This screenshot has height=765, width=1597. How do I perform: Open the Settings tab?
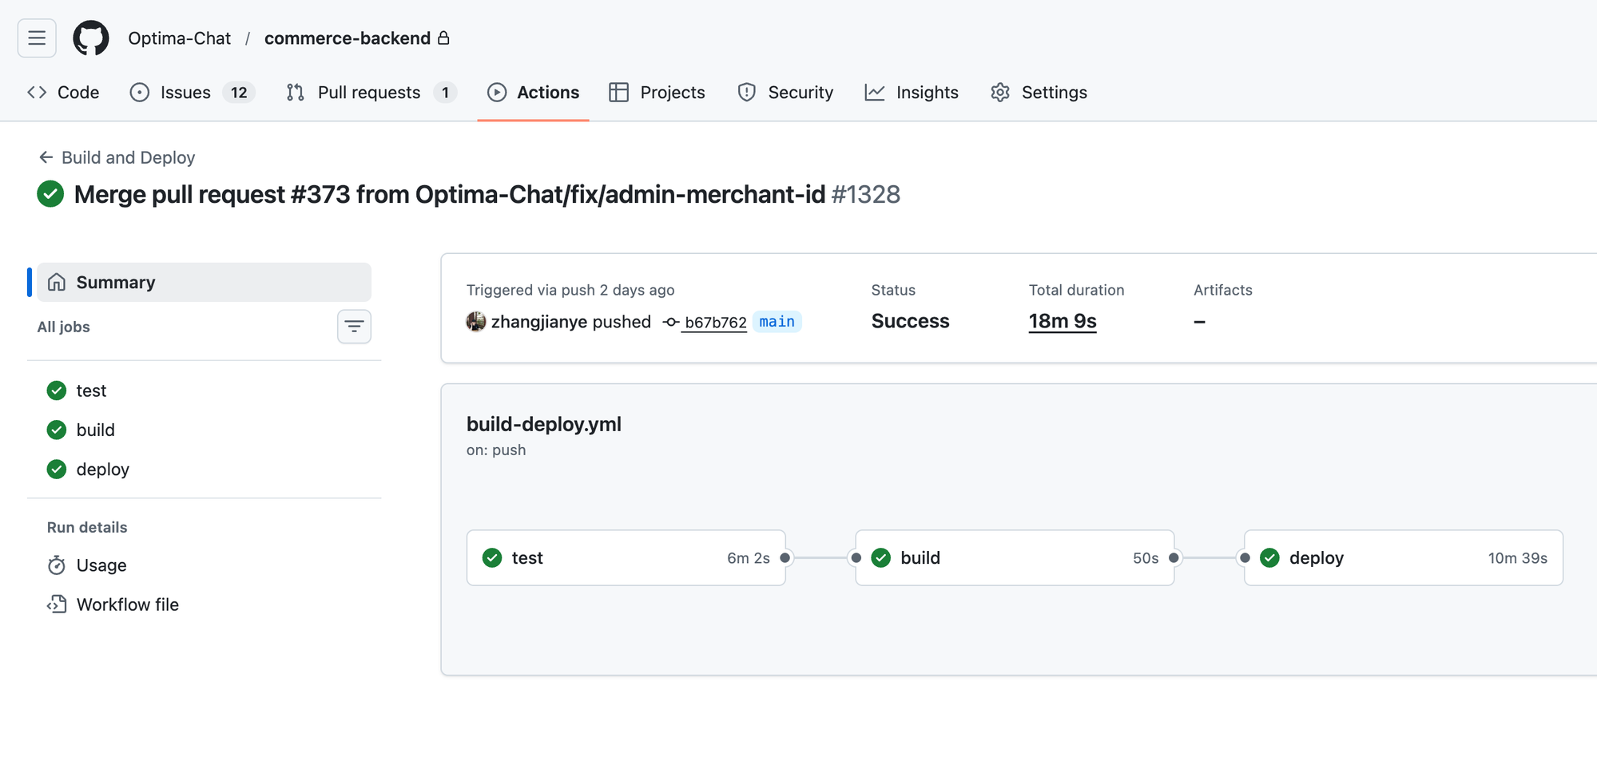1039,93
